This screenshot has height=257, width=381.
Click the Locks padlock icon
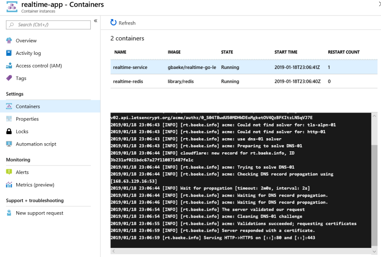9,131
